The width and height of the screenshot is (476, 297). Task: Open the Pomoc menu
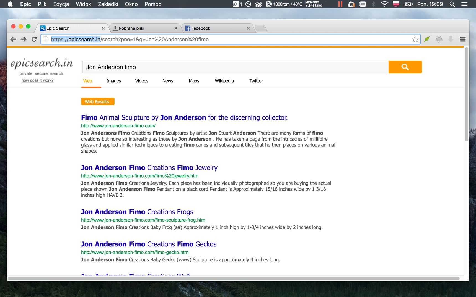point(153,4)
